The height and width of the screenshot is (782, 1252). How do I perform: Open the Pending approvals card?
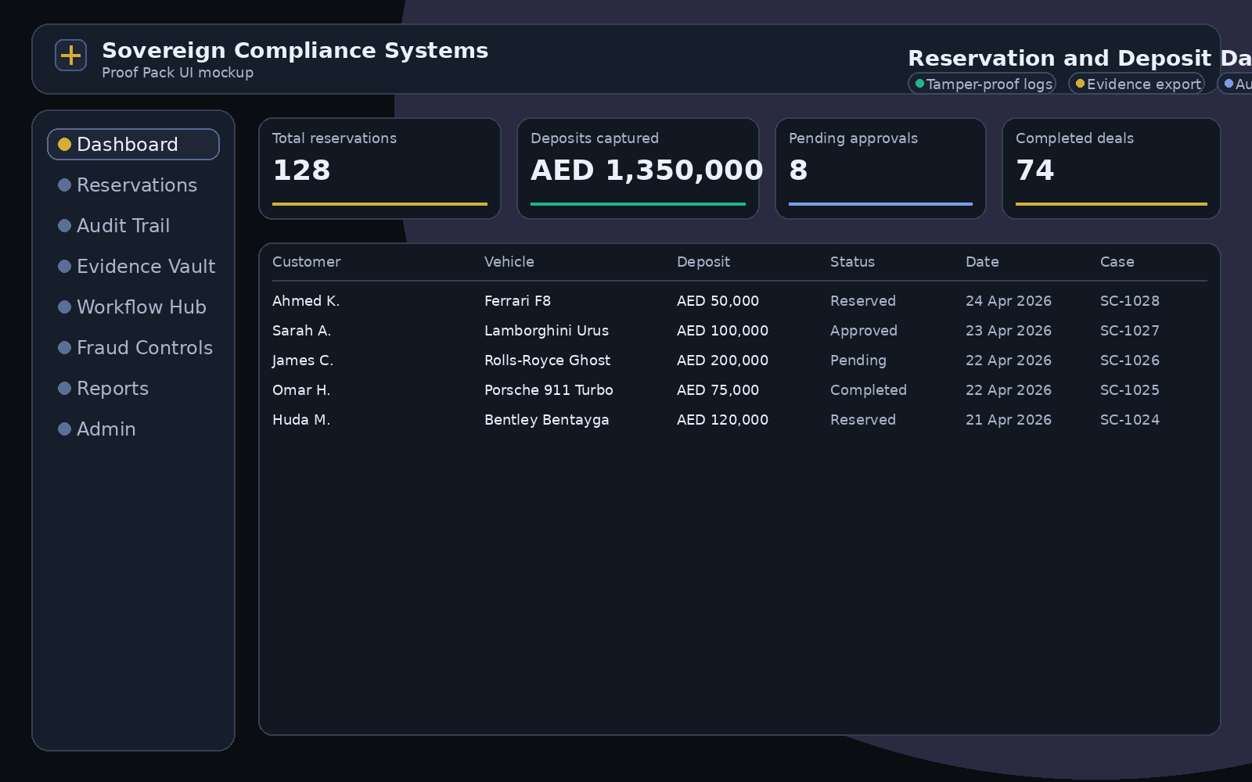click(x=880, y=168)
